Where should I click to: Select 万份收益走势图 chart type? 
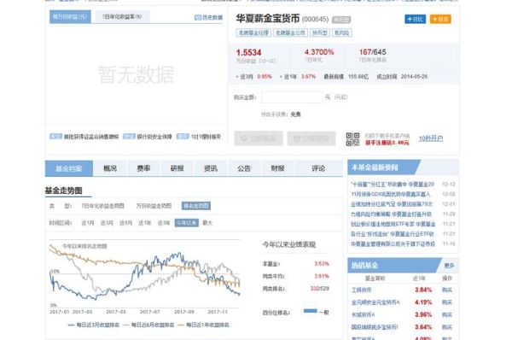coord(154,206)
